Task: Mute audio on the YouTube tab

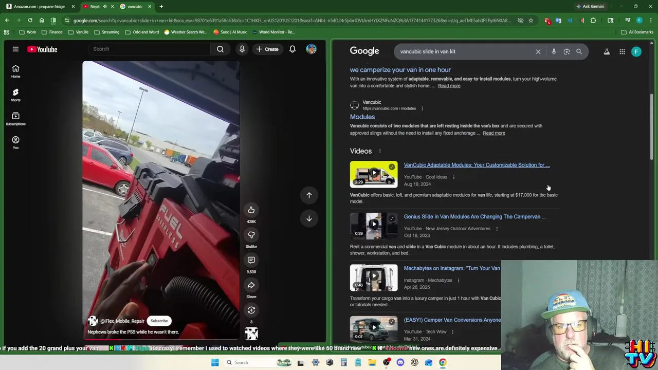Action: click(x=104, y=7)
